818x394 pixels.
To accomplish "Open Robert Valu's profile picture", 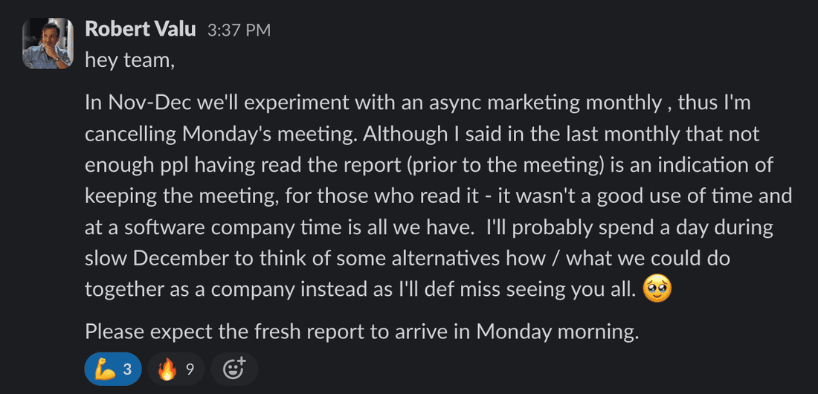I will pyautogui.click(x=48, y=43).
